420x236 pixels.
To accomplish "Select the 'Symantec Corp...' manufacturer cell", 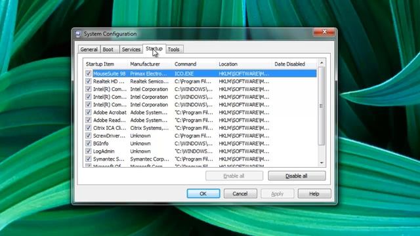I will tap(150, 159).
